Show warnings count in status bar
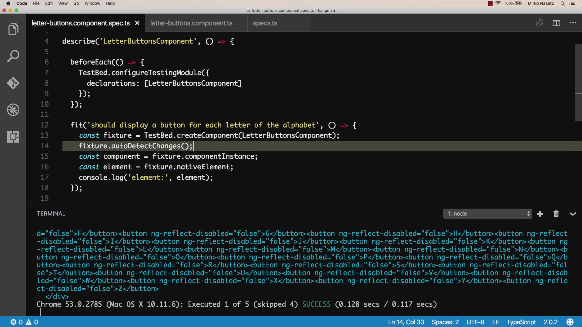Viewport: 582px width, 327px height. (32, 322)
